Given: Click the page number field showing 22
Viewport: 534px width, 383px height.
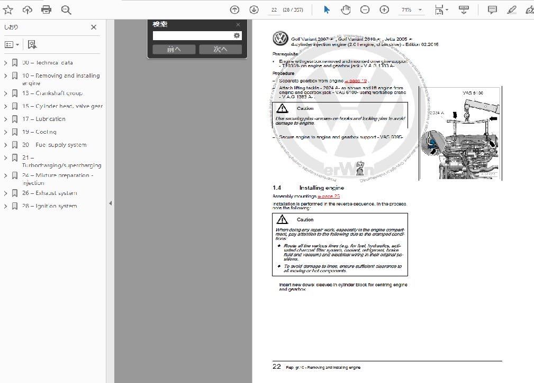Looking at the screenshot, I should (x=274, y=10).
